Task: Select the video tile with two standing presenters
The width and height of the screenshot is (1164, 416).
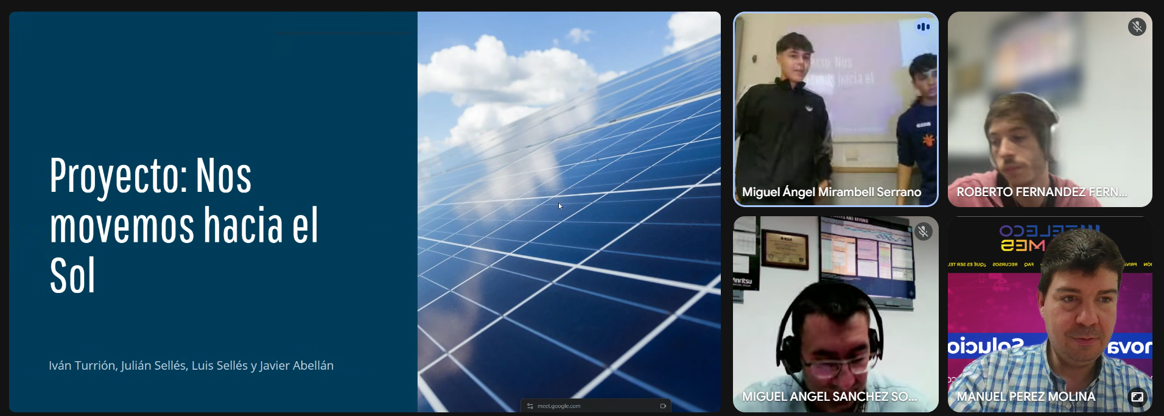Action: point(835,110)
